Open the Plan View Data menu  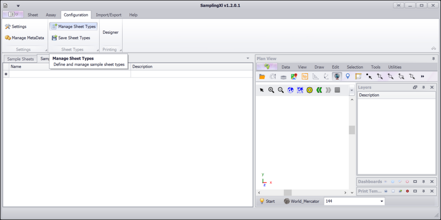286,67
